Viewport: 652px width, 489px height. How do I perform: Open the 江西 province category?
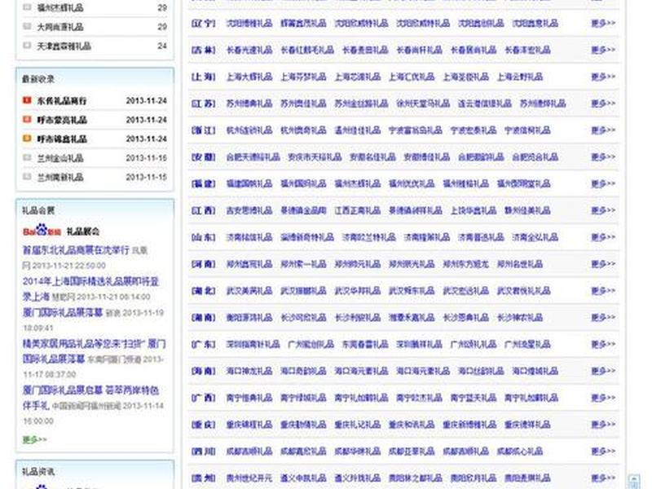click(203, 210)
